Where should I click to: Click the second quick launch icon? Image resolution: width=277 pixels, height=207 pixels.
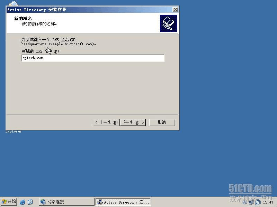pos(30,202)
